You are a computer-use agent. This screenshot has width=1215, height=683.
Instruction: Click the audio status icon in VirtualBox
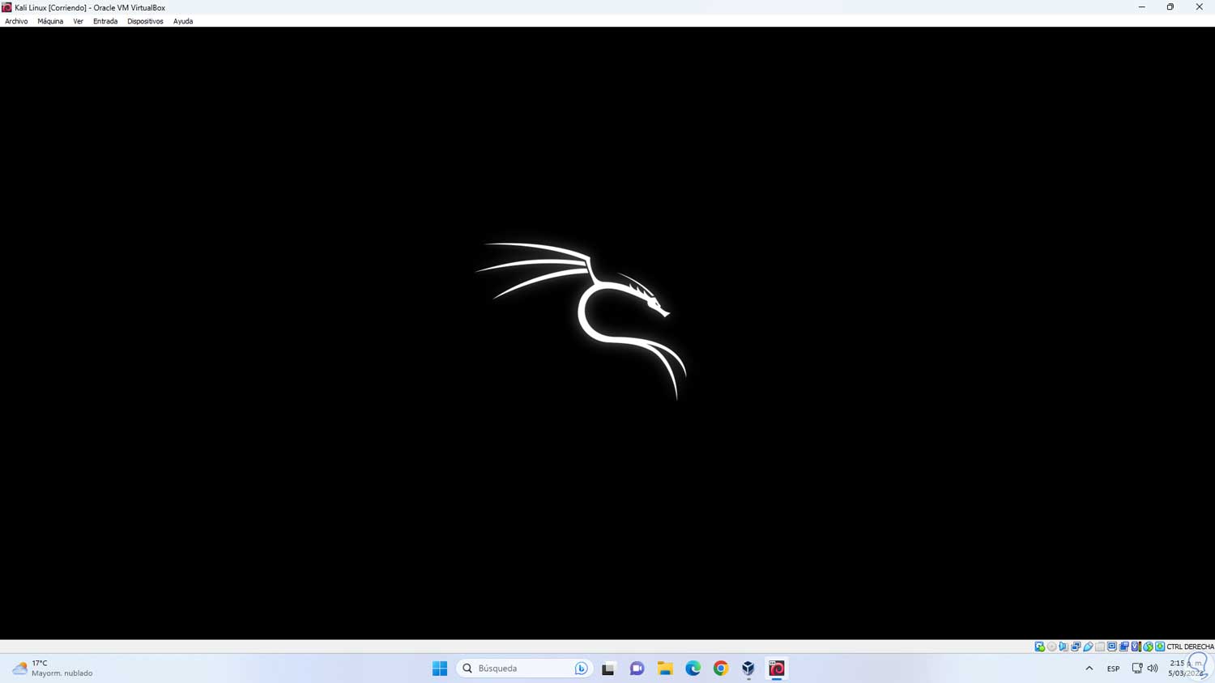click(1064, 647)
